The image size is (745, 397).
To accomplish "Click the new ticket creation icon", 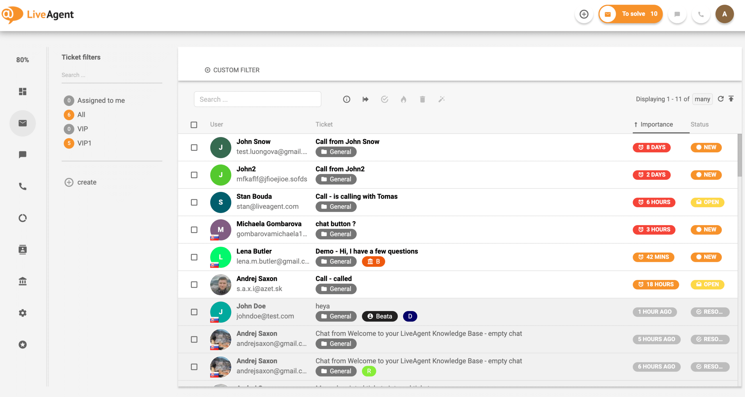I will pyautogui.click(x=584, y=14).
